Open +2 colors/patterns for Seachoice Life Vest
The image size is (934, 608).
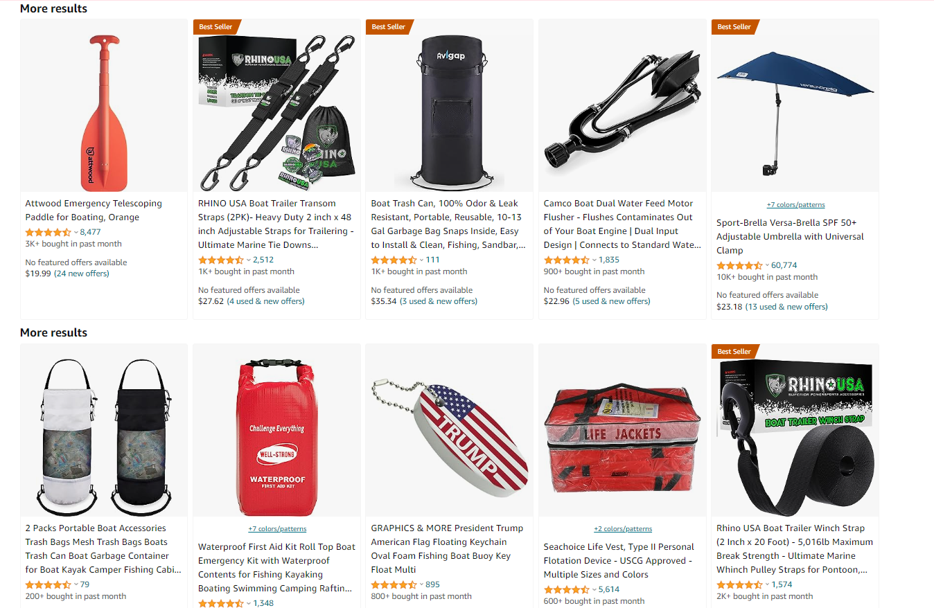coord(623,529)
